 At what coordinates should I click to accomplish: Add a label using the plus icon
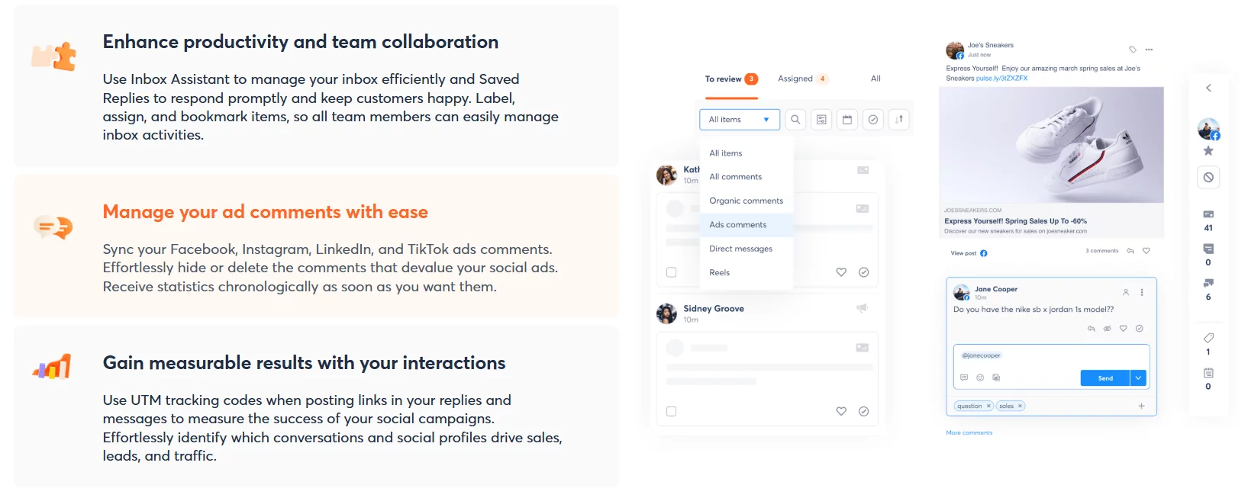click(x=1141, y=406)
